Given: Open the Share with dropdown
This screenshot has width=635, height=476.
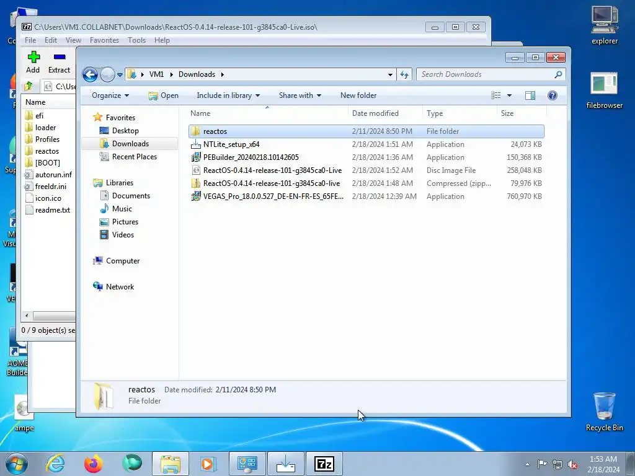Looking at the screenshot, I should click(x=300, y=95).
